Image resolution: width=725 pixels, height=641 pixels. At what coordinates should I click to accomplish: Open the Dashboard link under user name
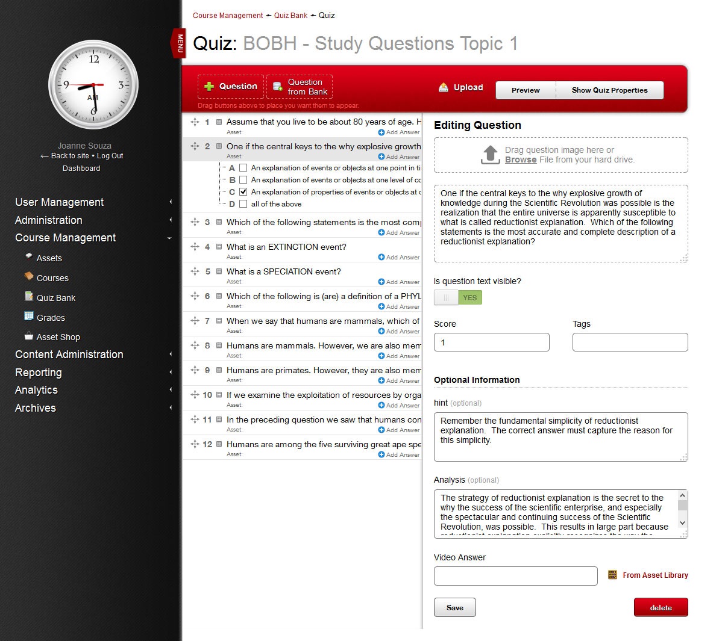[81, 169]
